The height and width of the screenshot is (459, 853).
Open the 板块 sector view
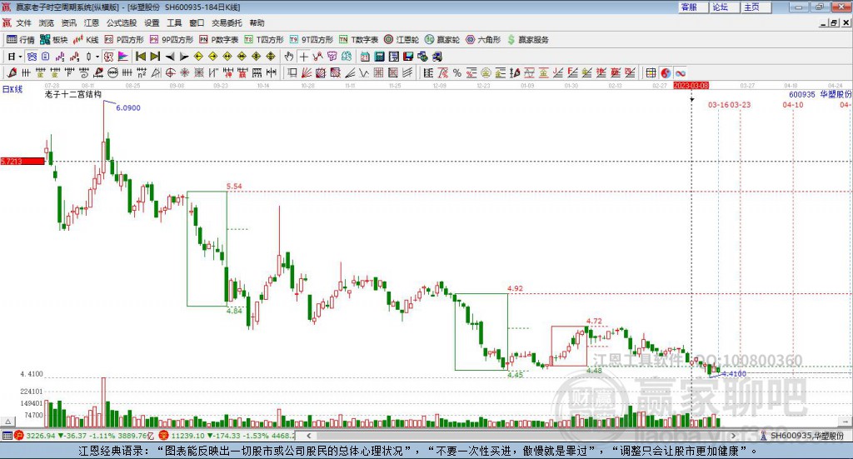[x=54, y=40]
